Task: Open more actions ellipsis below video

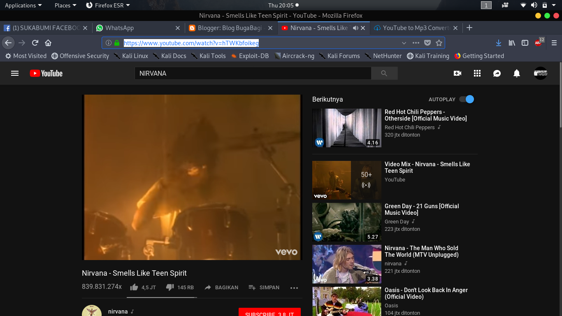Action: [294, 288]
